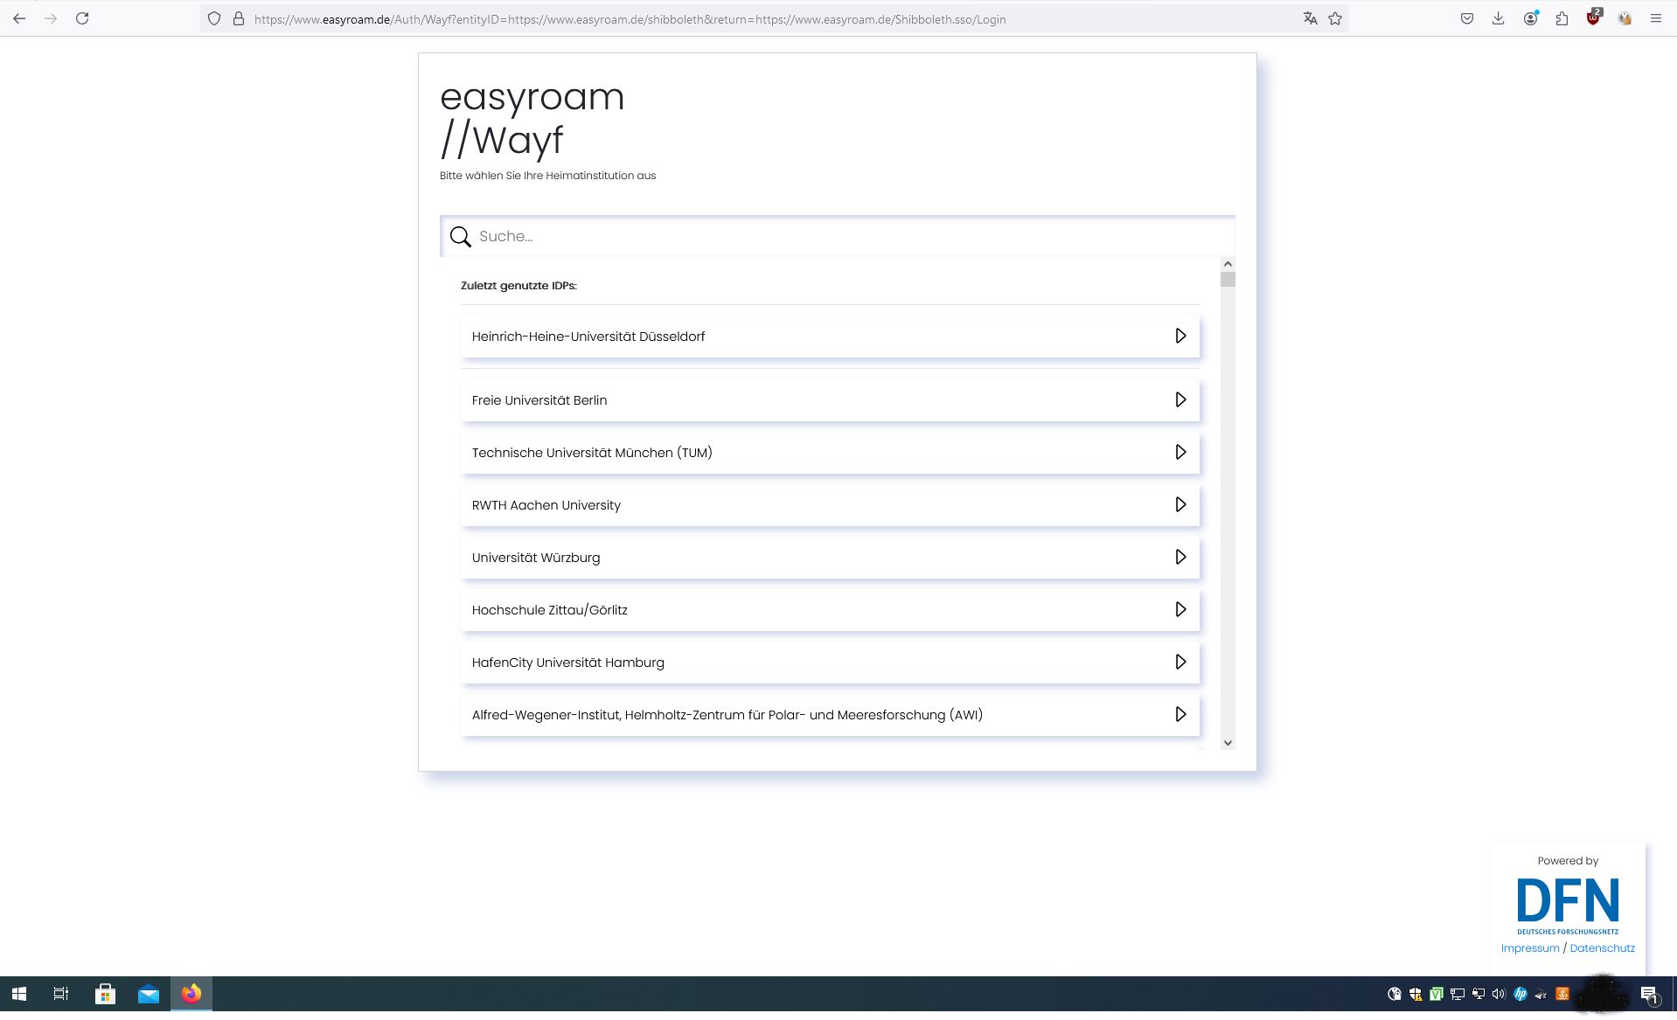Open the Windows notification center
Screen dimensions: 1677x1020
[x=1650, y=994]
